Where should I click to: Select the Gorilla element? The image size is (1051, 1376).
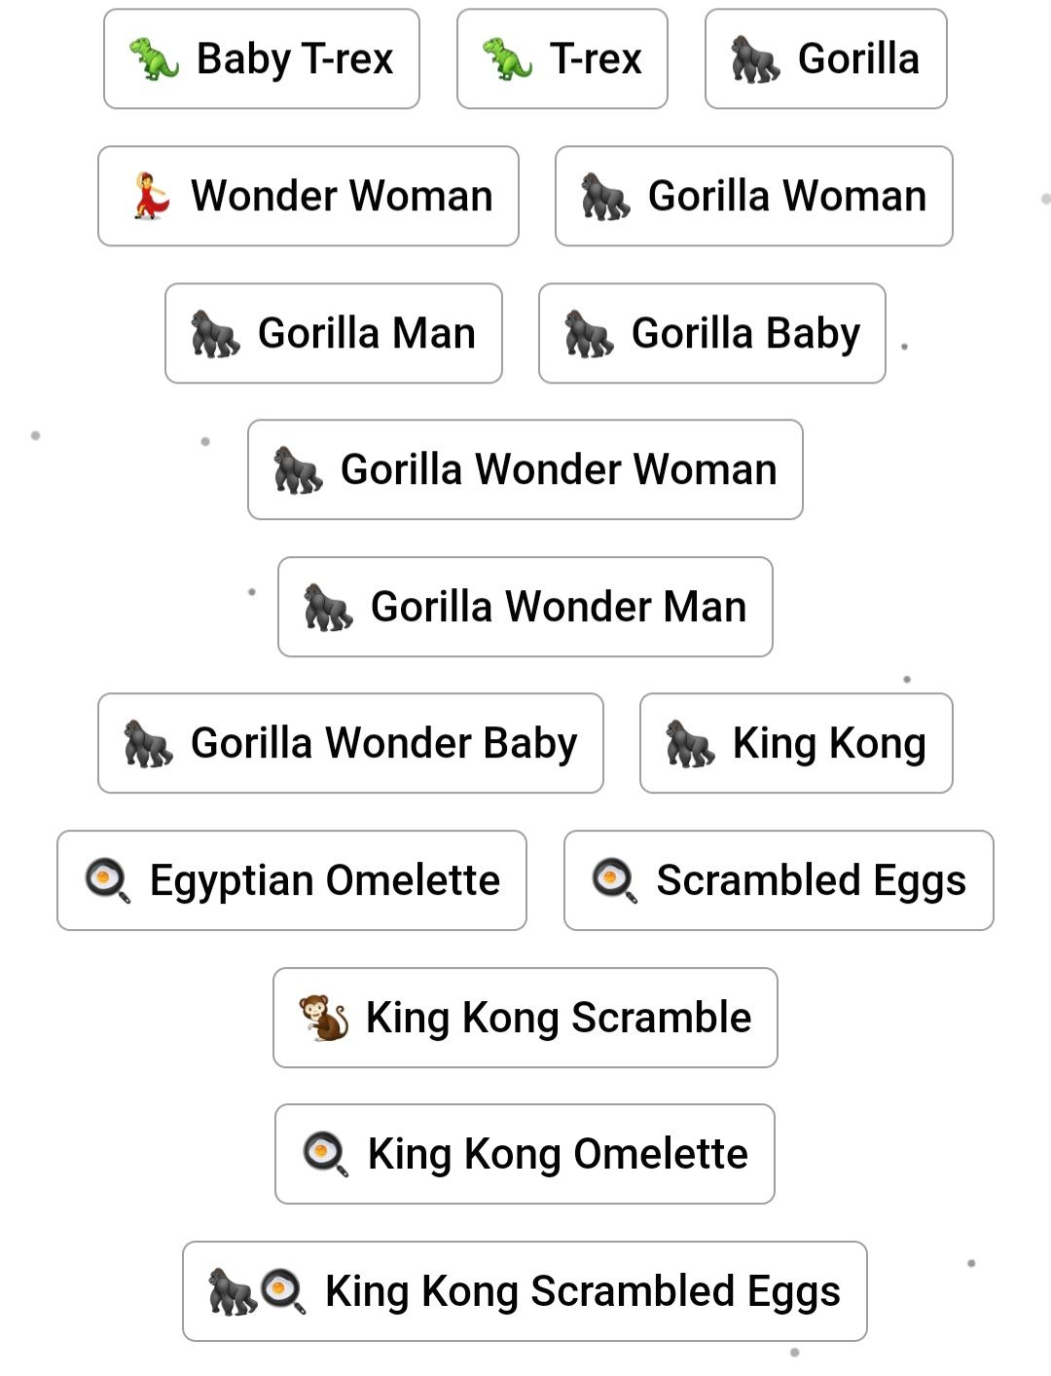pos(825,59)
